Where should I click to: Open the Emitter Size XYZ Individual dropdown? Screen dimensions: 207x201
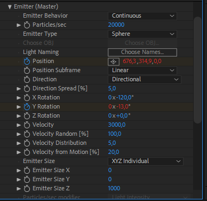click(x=146, y=161)
